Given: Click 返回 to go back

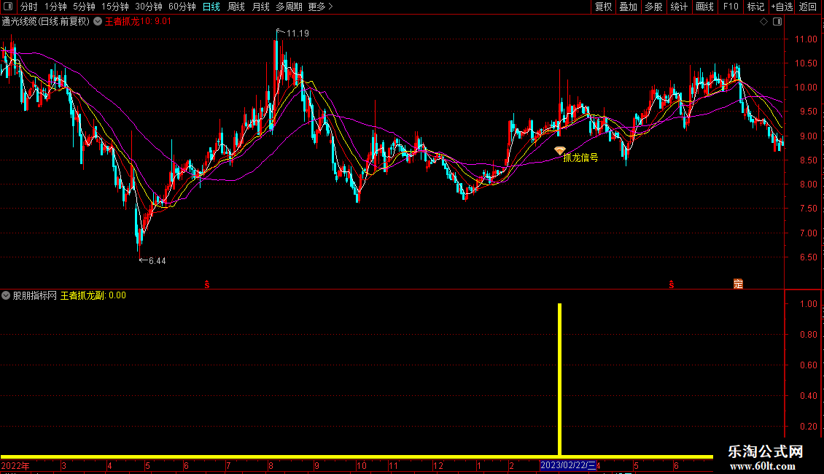Looking at the screenshot, I should [808, 7].
